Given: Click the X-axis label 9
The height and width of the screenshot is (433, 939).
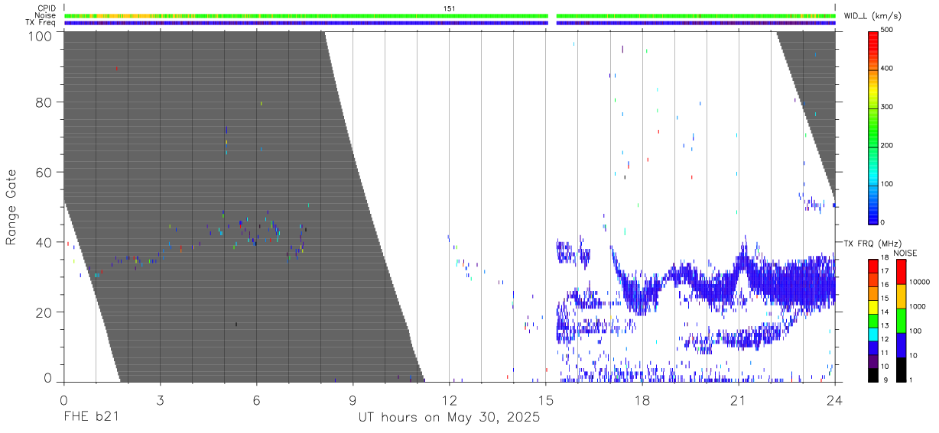Looking at the screenshot, I should pos(353,399).
